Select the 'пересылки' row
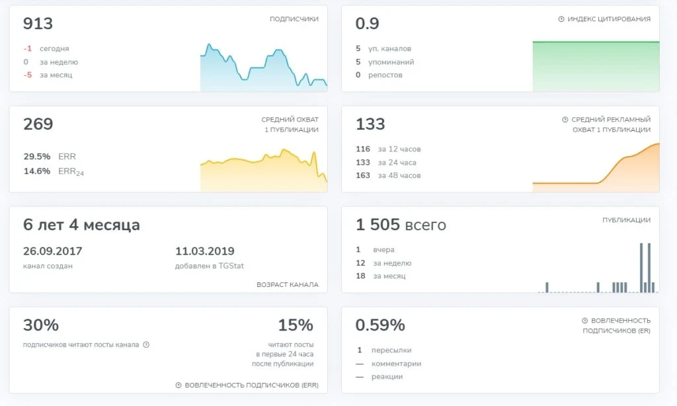Screen dimensions: 677x406 384,350
